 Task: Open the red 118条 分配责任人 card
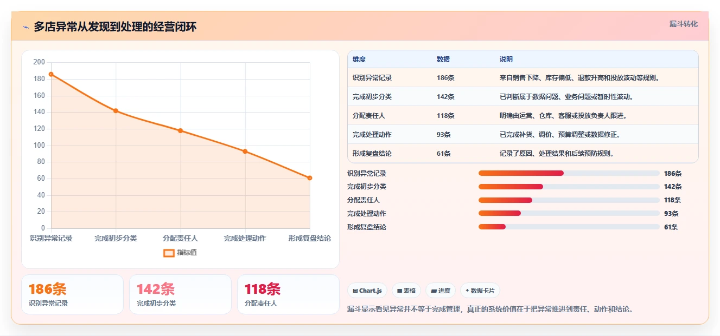coord(288,294)
